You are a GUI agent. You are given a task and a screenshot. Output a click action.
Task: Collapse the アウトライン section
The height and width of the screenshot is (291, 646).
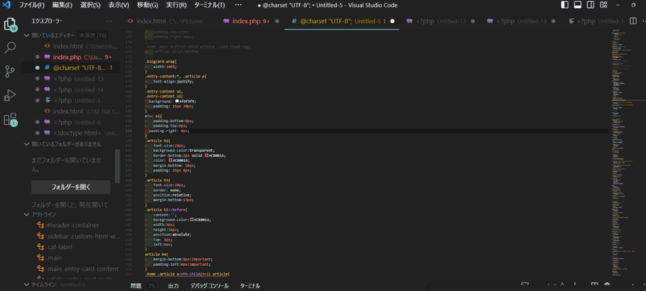click(26, 214)
